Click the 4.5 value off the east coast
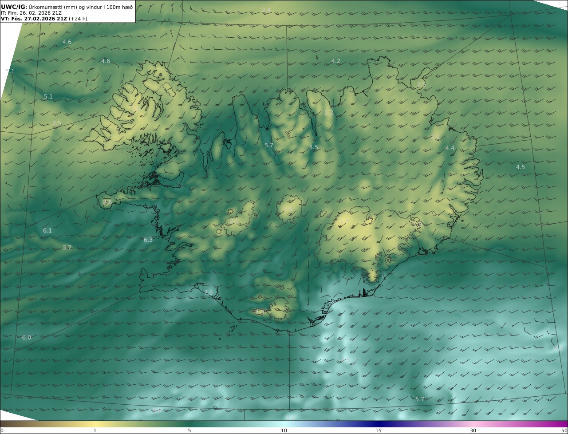Screen dimensions: 568x434 [520, 167]
